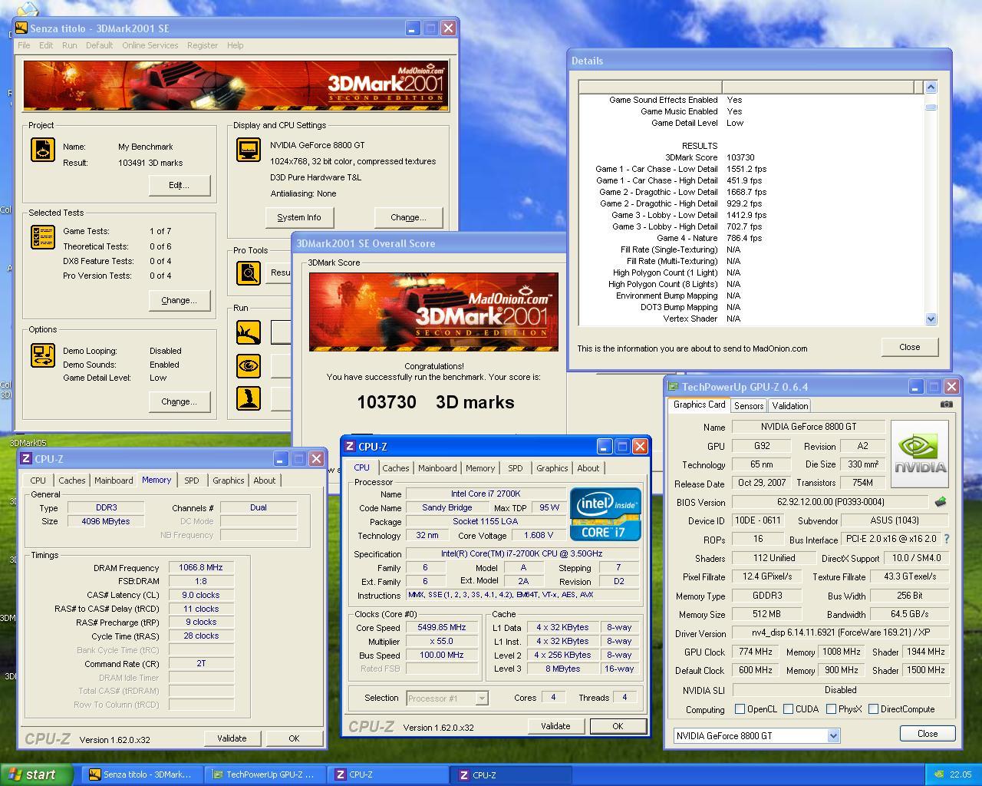Image resolution: width=982 pixels, height=786 pixels.
Task: Open the Processor #1 selection dropdown
Action: pyautogui.click(x=482, y=698)
